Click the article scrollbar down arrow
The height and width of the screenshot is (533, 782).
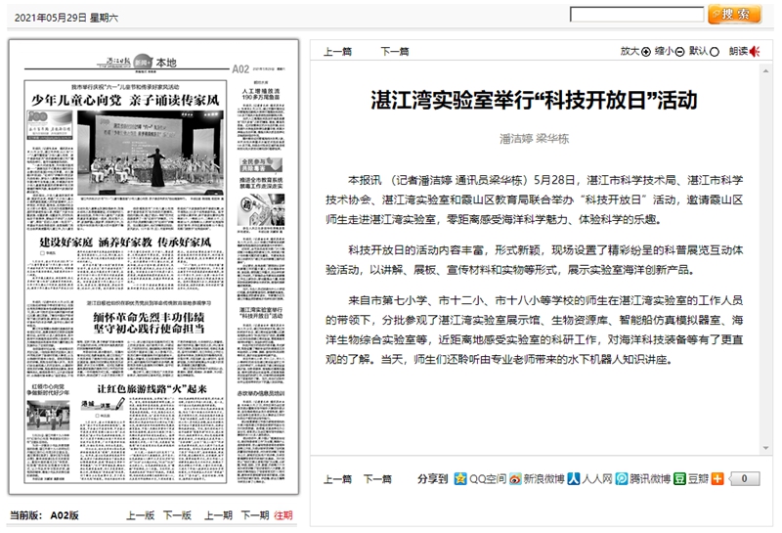pyautogui.click(x=766, y=448)
